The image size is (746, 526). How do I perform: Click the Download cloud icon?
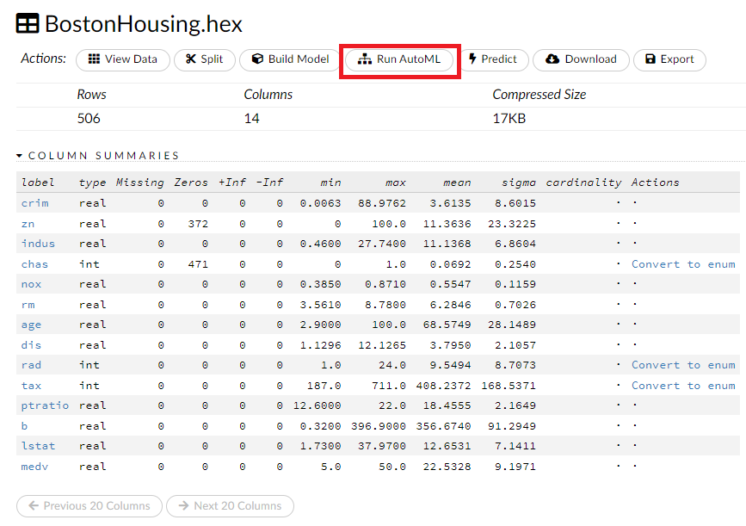552,59
